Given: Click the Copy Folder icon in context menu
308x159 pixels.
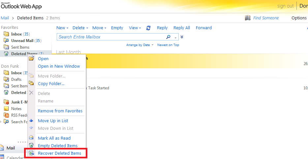Looking at the screenshot, I should pos(32,83).
